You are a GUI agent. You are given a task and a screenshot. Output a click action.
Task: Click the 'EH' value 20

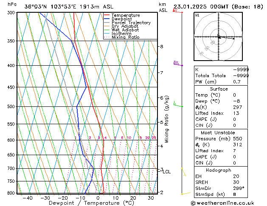click(x=236, y=176)
